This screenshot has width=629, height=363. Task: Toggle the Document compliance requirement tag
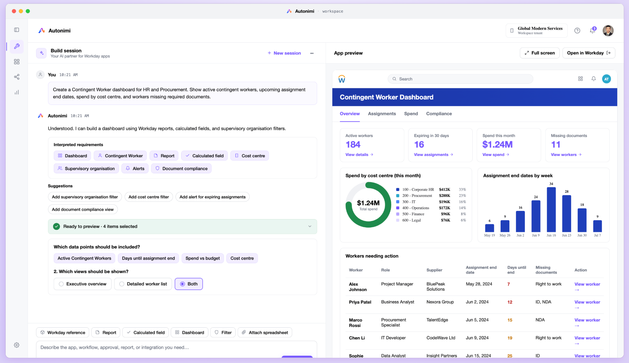181,168
